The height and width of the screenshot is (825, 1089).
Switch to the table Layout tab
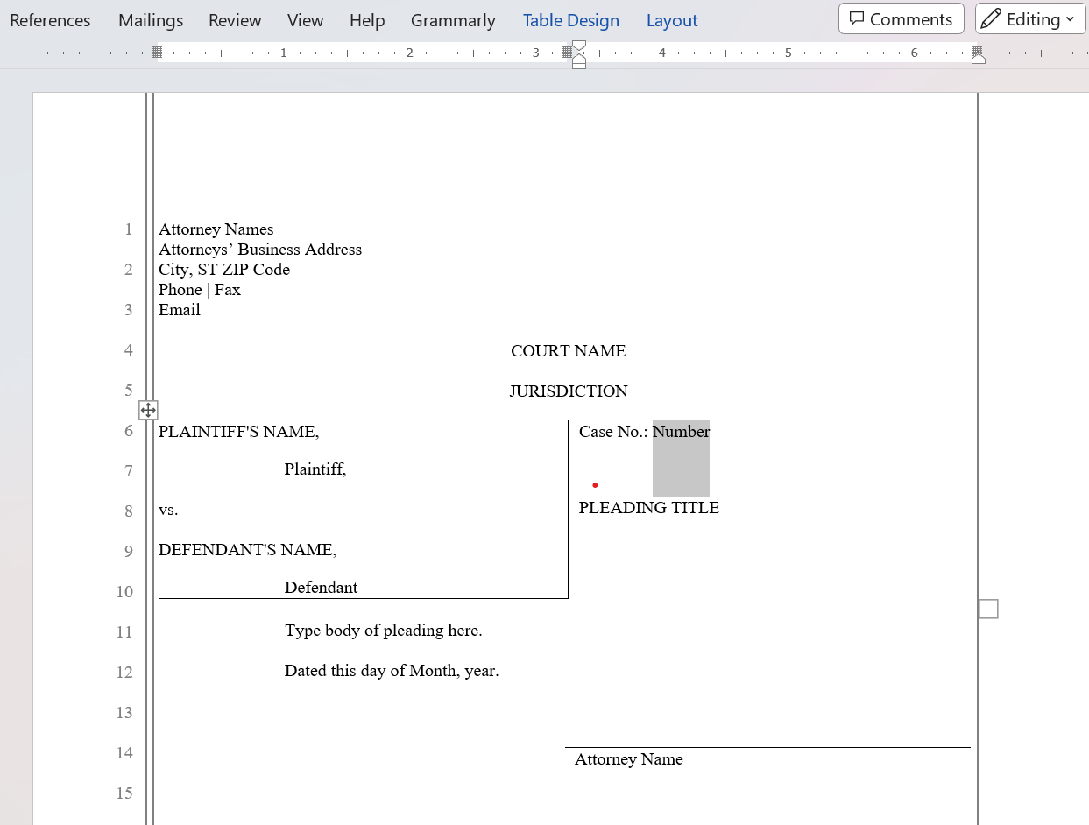(x=672, y=20)
